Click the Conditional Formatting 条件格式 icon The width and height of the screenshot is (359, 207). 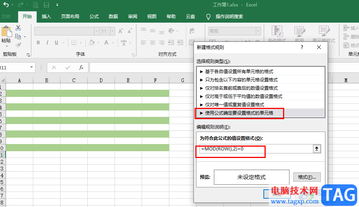(x=277, y=31)
